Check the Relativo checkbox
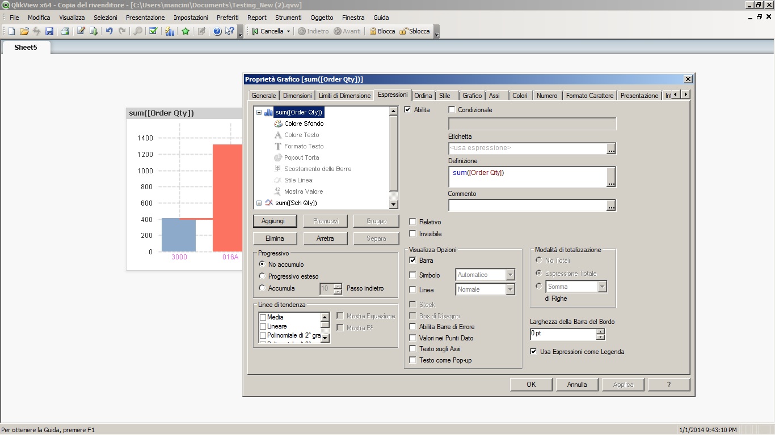 pyautogui.click(x=413, y=222)
